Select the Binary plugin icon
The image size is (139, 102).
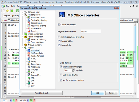point(29,61)
